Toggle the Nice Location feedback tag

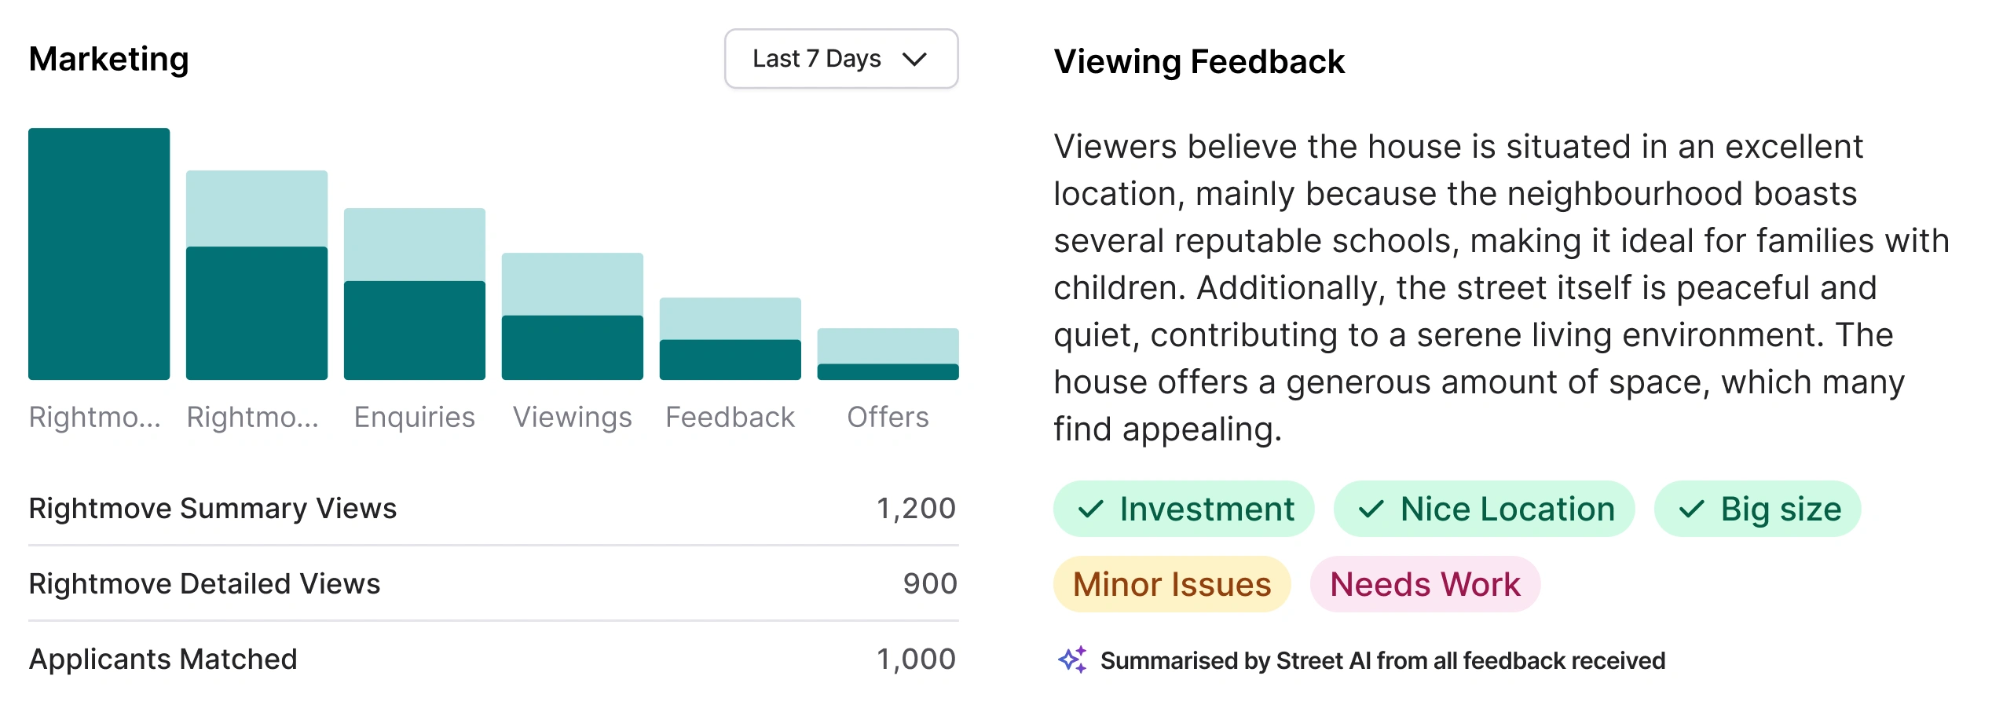point(1483,510)
